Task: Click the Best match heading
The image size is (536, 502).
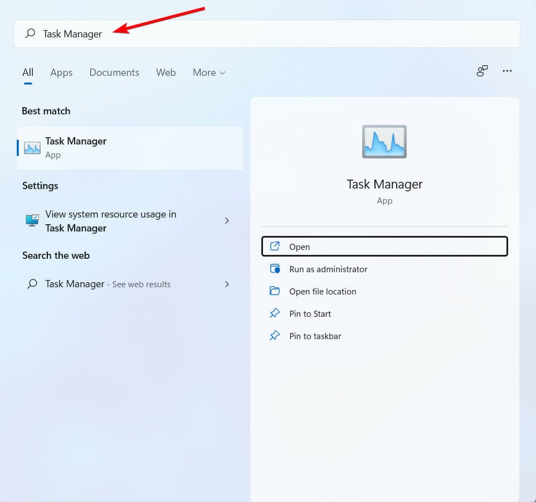Action: [46, 111]
